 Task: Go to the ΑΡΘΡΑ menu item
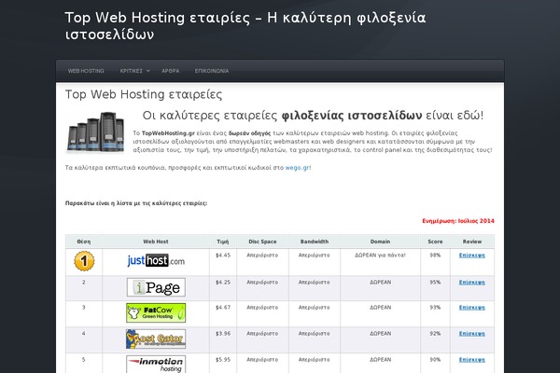tap(171, 71)
